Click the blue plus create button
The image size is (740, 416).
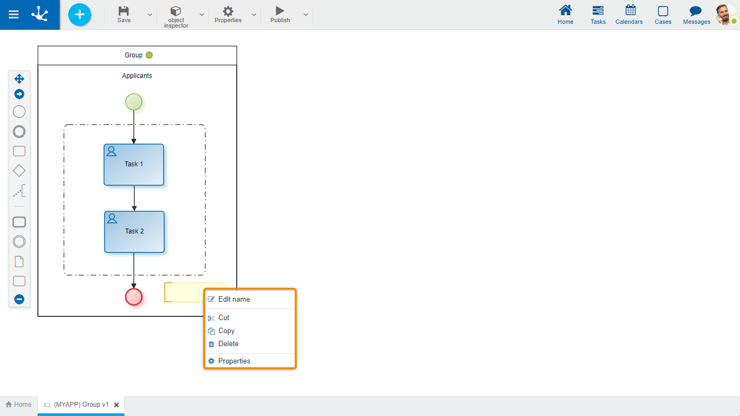pos(80,15)
